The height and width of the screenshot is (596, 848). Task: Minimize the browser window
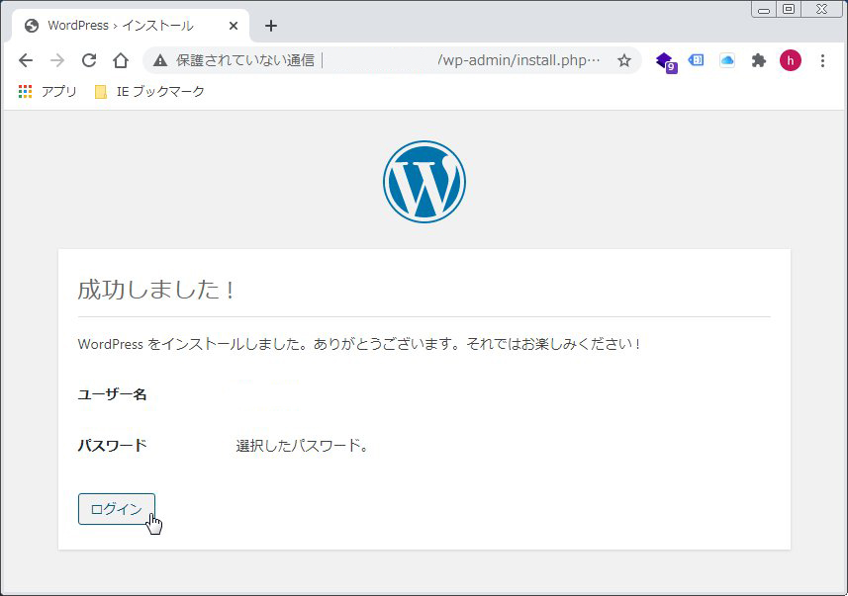click(x=764, y=10)
